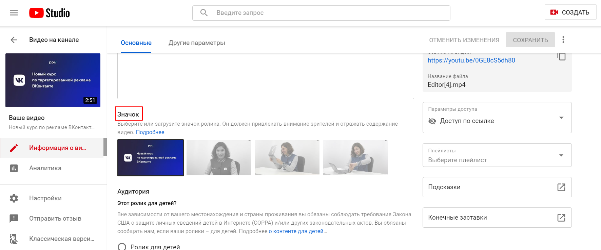The height and width of the screenshot is (250, 601).
Task: Click the back arrow to channel videos
Action: coord(14,40)
